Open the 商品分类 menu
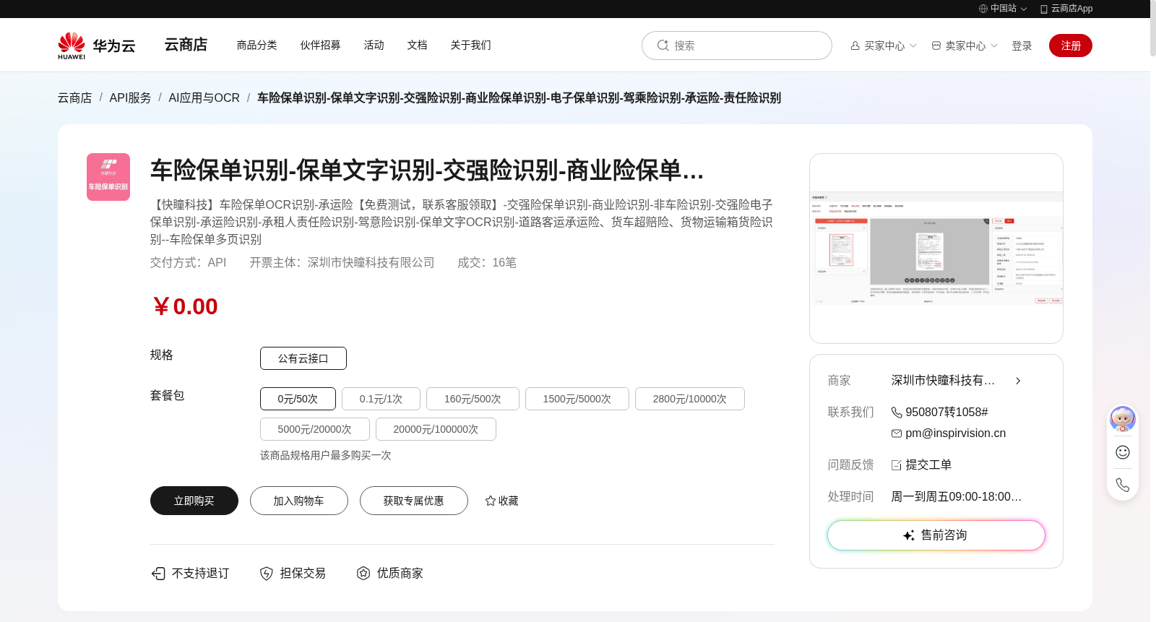Image resolution: width=1156 pixels, height=622 pixels. 257,45
